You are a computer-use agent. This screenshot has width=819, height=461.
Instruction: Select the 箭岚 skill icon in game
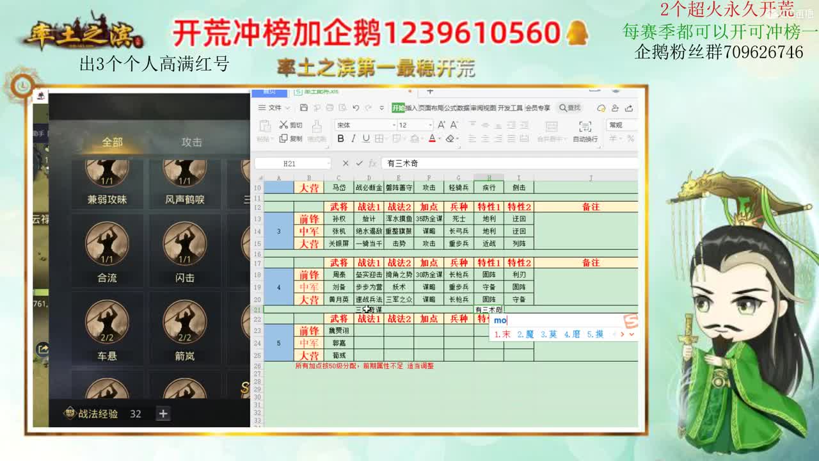pos(185,321)
